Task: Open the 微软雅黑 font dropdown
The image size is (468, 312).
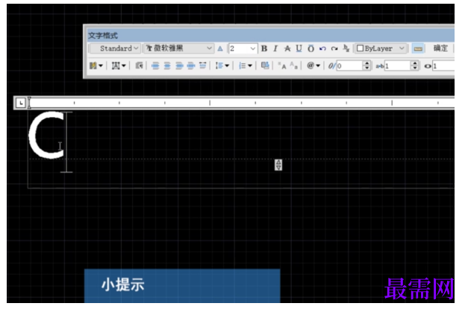Action: [x=179, y=48]
